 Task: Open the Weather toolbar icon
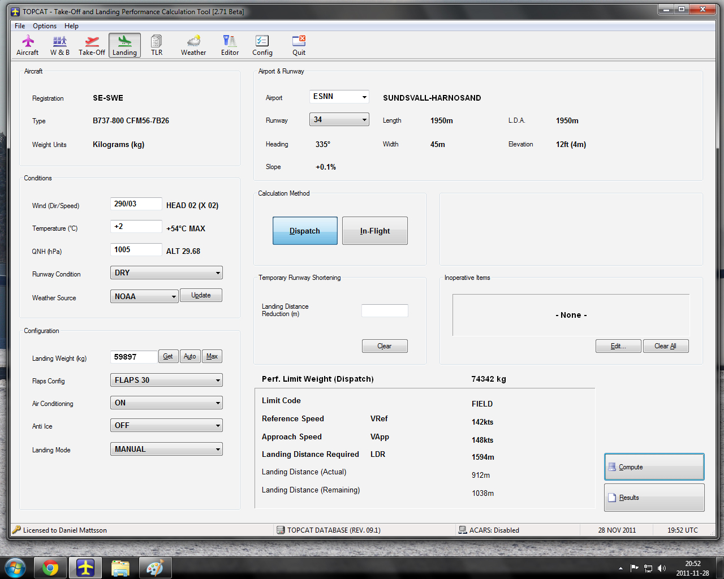[x=193, y=45]
